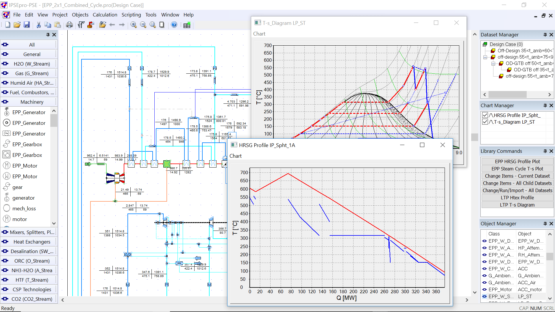Toggle auto-hide pin on Dataset Manager
Screen dimensions: 555x312
click(x=545, y=35)
